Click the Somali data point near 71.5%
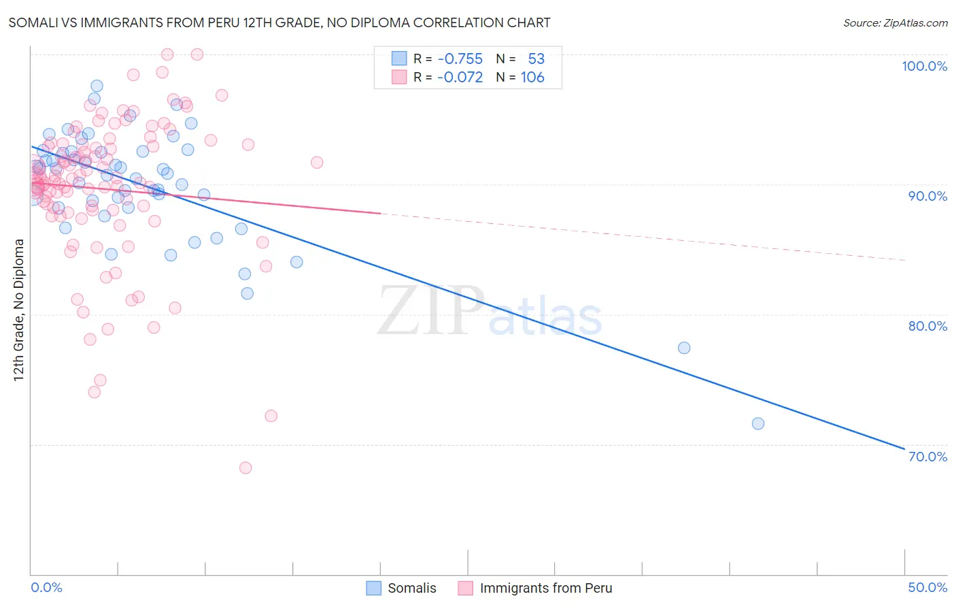 coord(758,423)
